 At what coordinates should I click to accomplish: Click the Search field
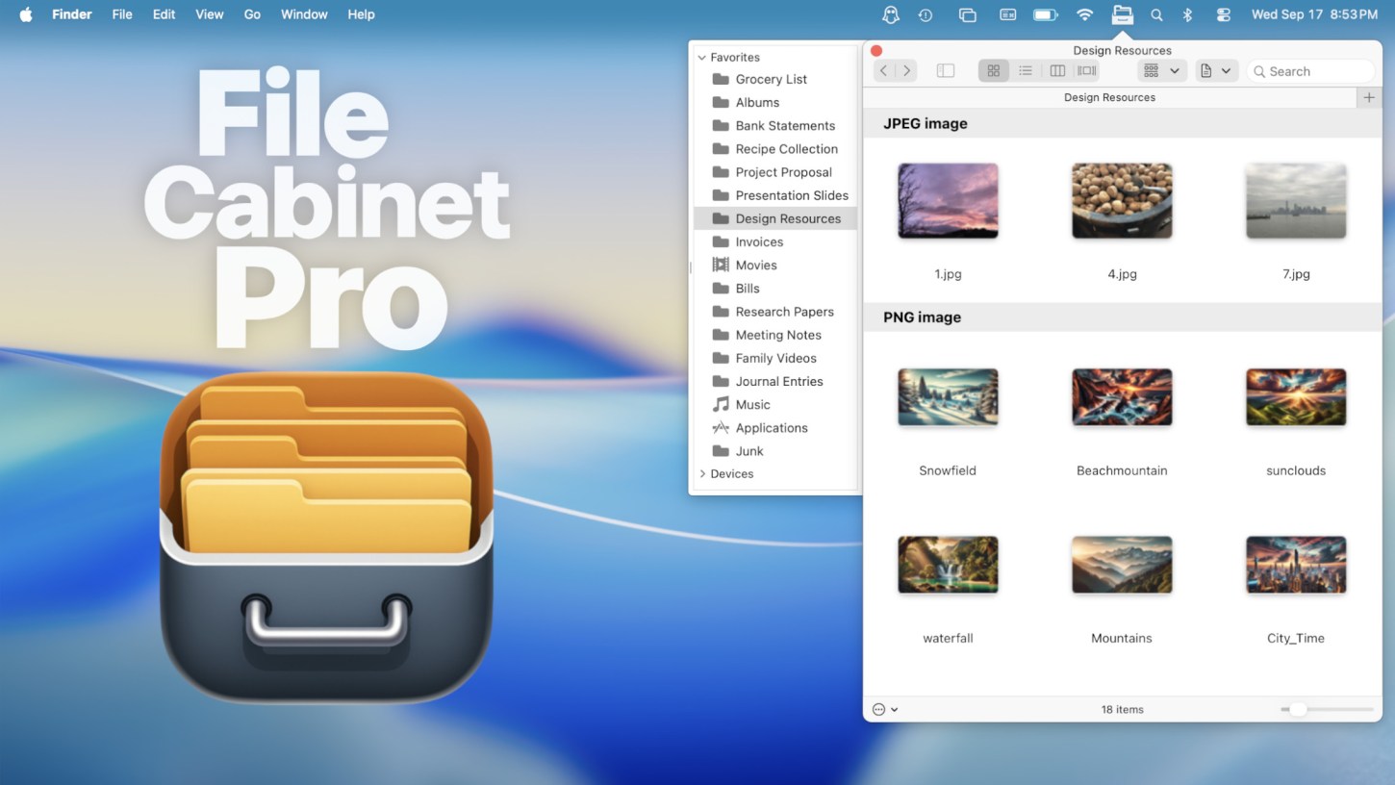tap(1310, 71)
